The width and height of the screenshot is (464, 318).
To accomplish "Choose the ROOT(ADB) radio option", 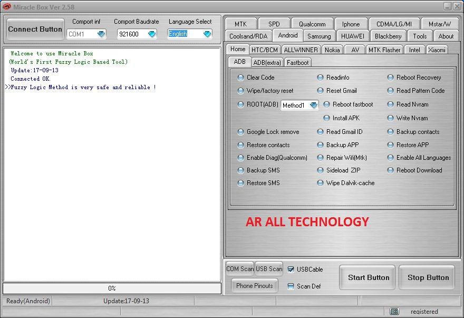I will click(240, 104).
